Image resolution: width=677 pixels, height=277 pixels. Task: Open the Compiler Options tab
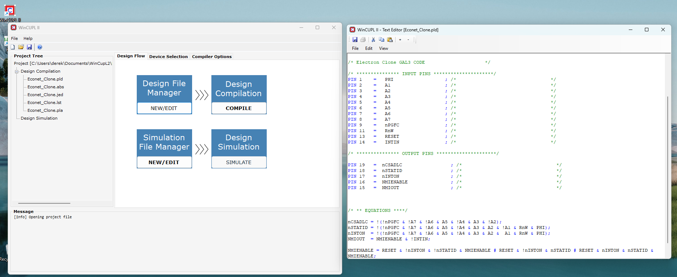pos(212,57)
